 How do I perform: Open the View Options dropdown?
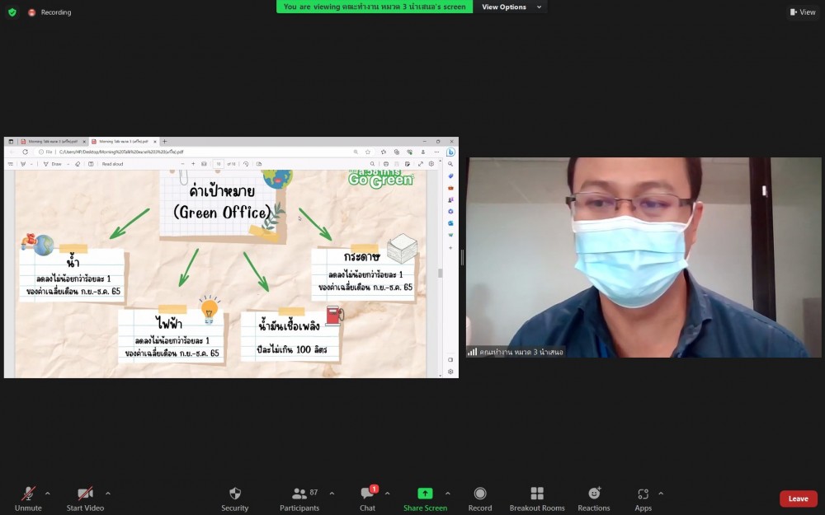tap(511, 7)
